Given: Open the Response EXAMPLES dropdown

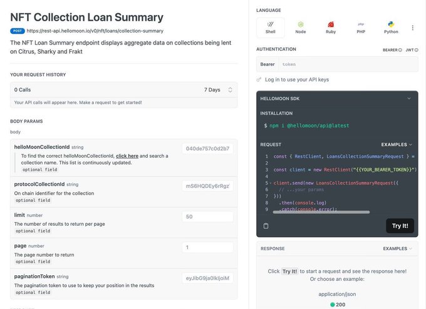Looking at the screenshot, I should (x=397, y=248).
